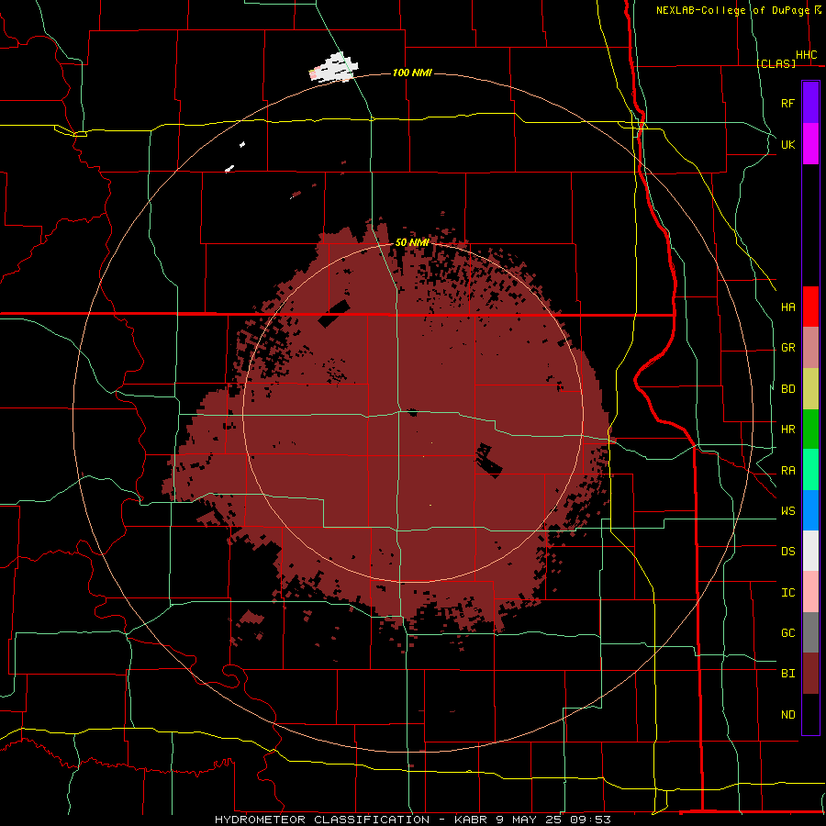Select the 'GC' legend label
Image resolution: width=826 pixels, height=826 pixels.
pyautogui.click(x=787, y=633)
